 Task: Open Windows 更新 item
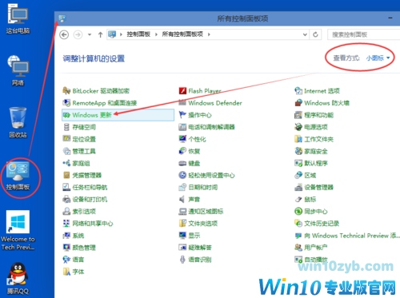click(x=118, y=115)
